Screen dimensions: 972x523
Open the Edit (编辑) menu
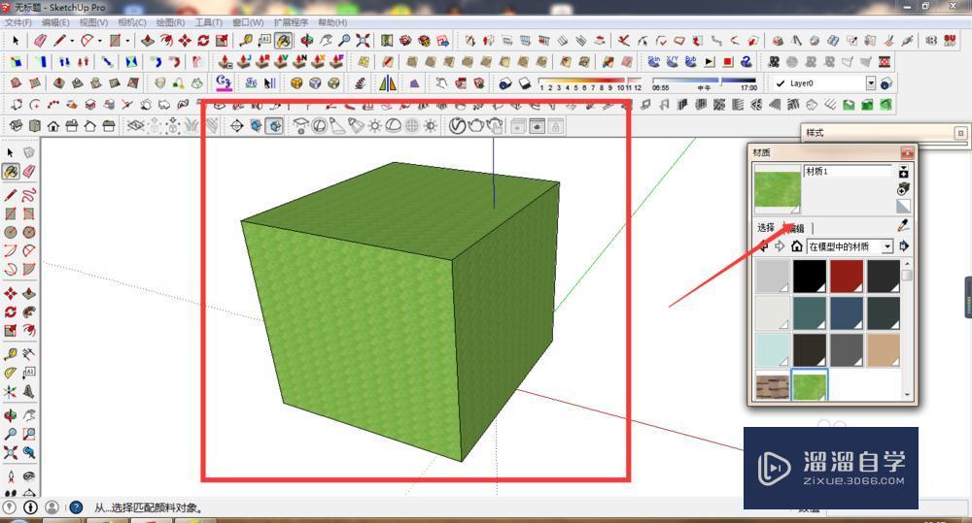click(x=55, y=22)
